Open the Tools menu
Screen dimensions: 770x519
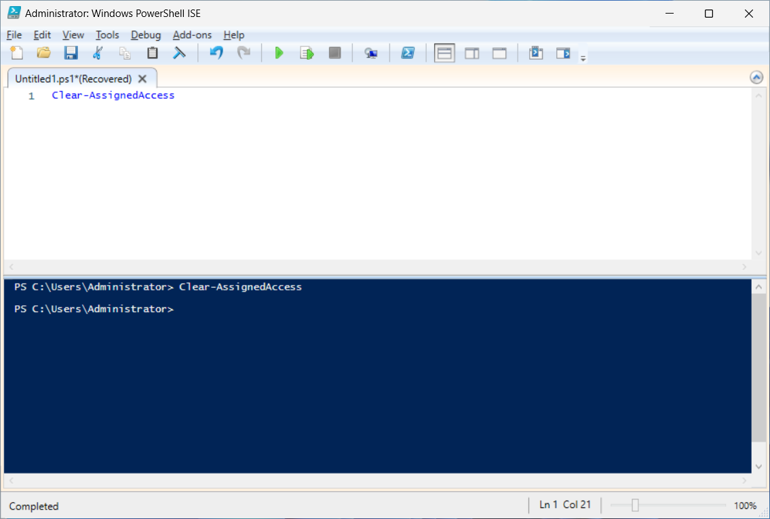coord(107,35)
